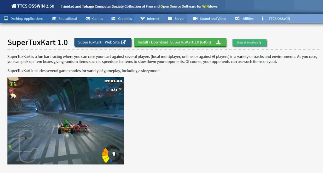Click the home icon beside TTCS OSSWIN
This screenshot has width=323, height=173.
pyautogui.click(x=14, y=6)
